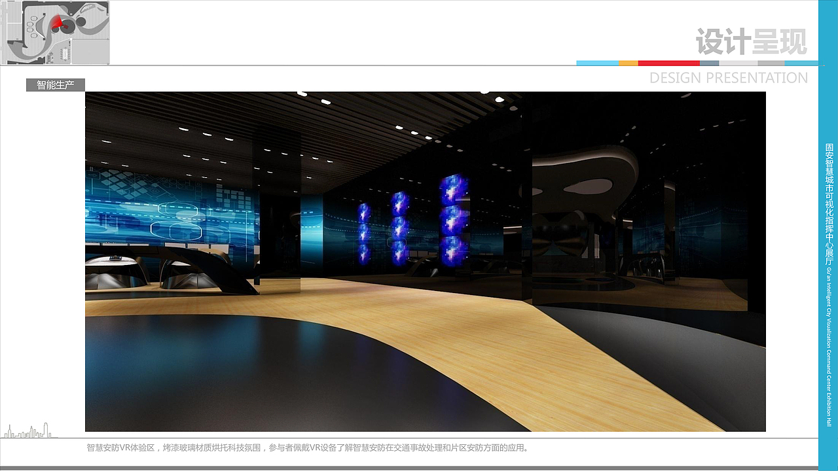
Task: Select the DESIGN PRESENTATION subtitle
Action: click(x=729, y=78)
